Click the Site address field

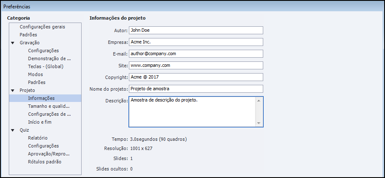(x=195, y=65)
